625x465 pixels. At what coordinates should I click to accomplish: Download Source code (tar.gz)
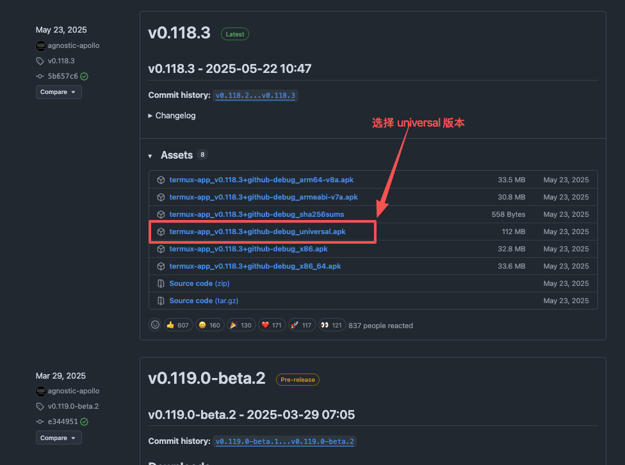click(204, 301)
